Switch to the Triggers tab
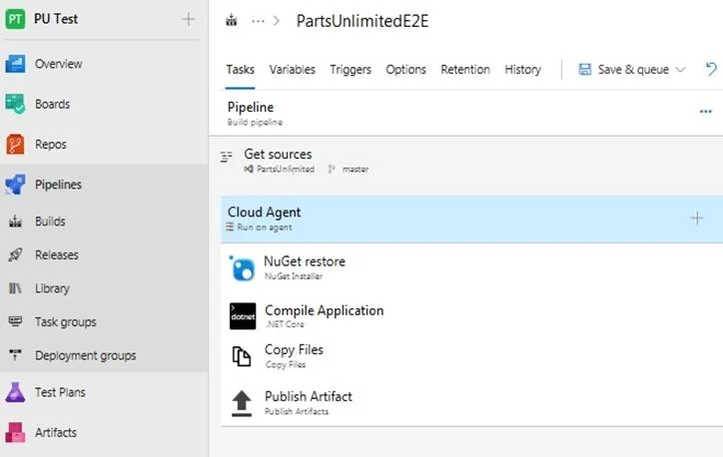This screenshot has width=723, height=457. pos(351,70)
